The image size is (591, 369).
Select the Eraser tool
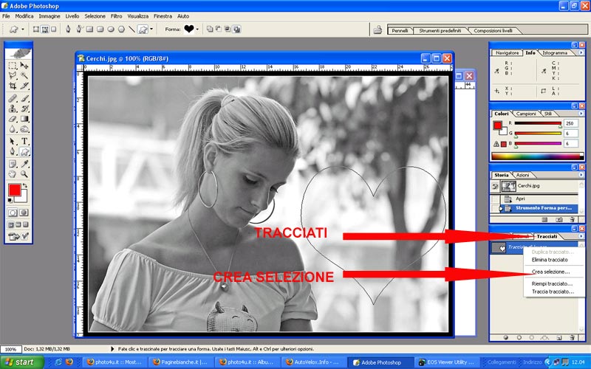[x=13, y=119]
